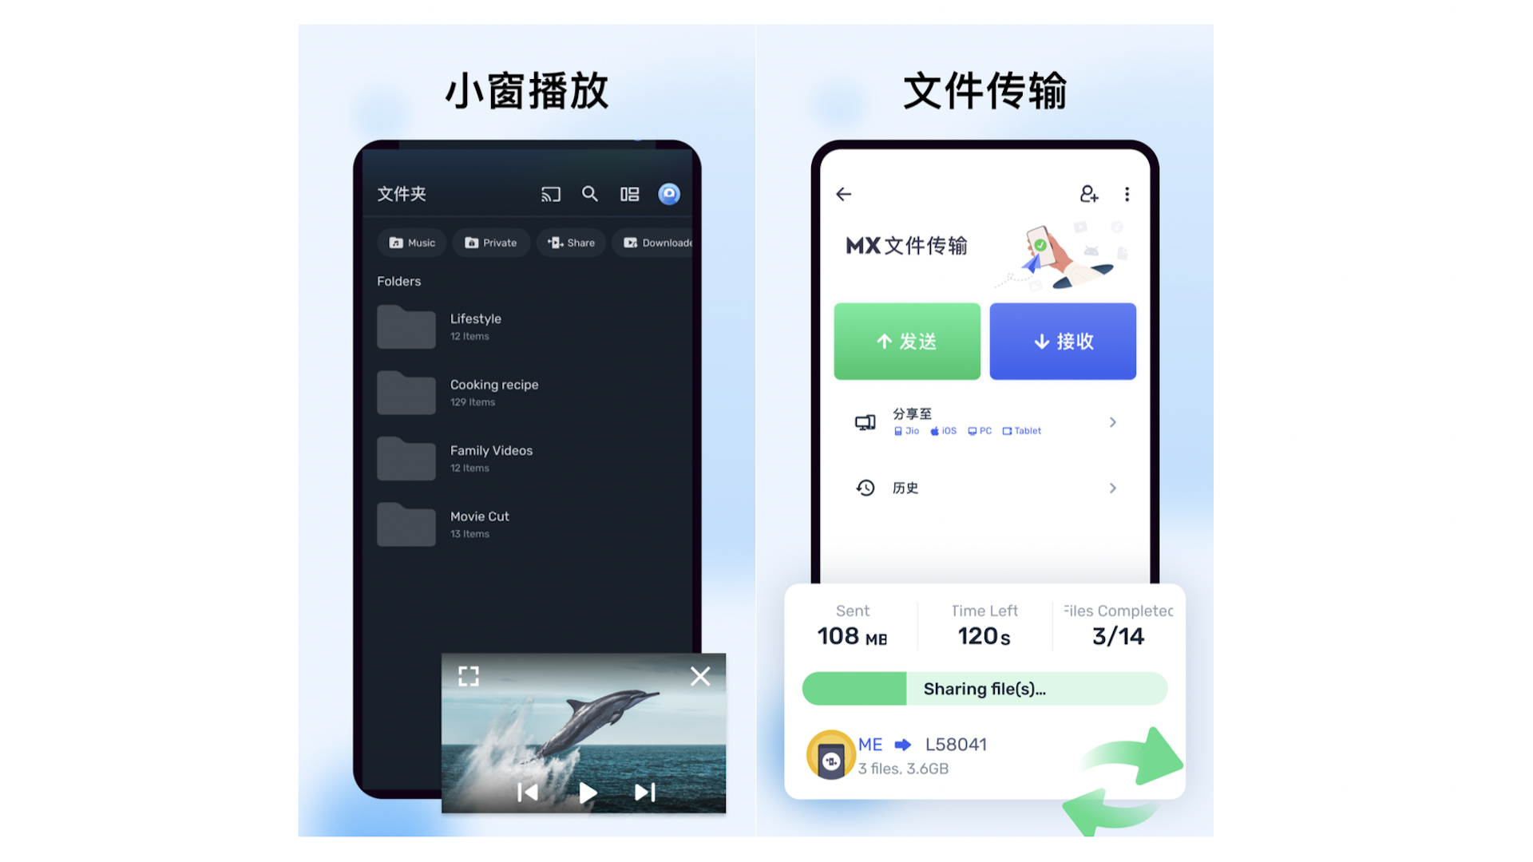
Task: Expand the 分享至 (Share to) section
Action: tap(1115, 421)
